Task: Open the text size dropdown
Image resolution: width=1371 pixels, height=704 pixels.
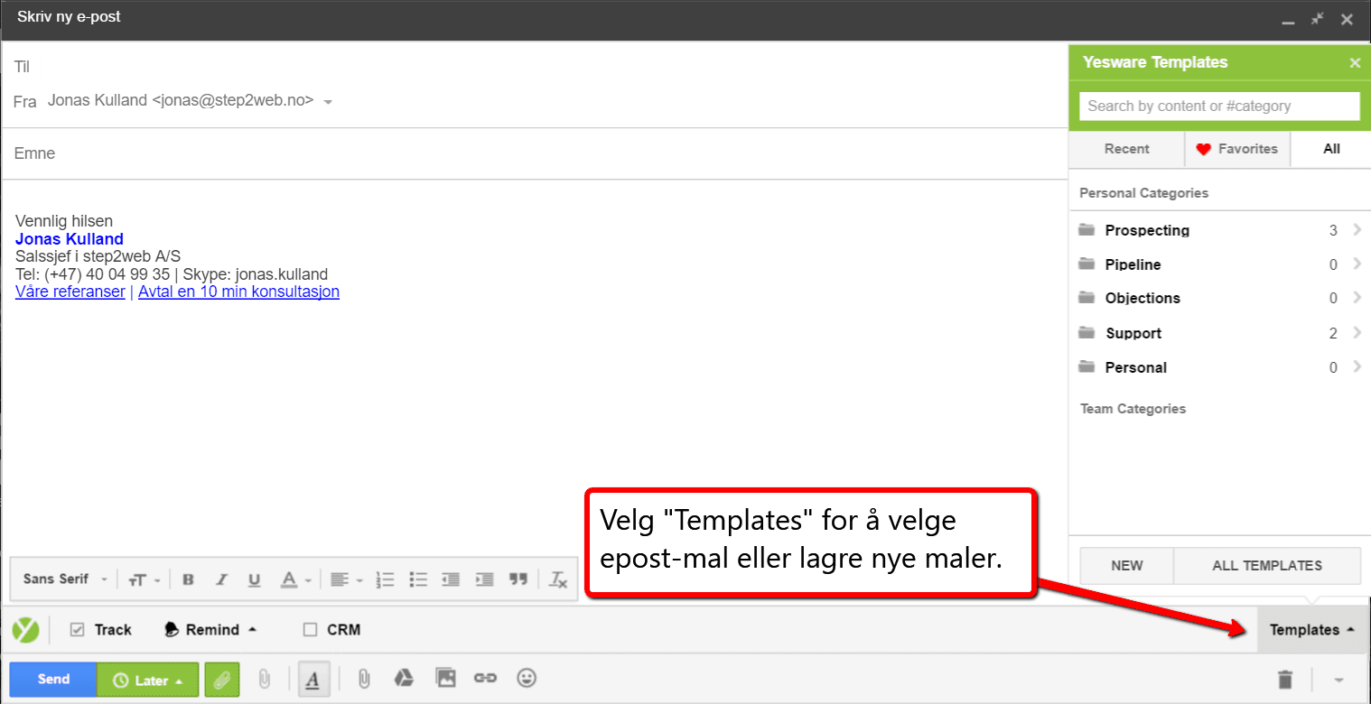Action: click(145, 579)
